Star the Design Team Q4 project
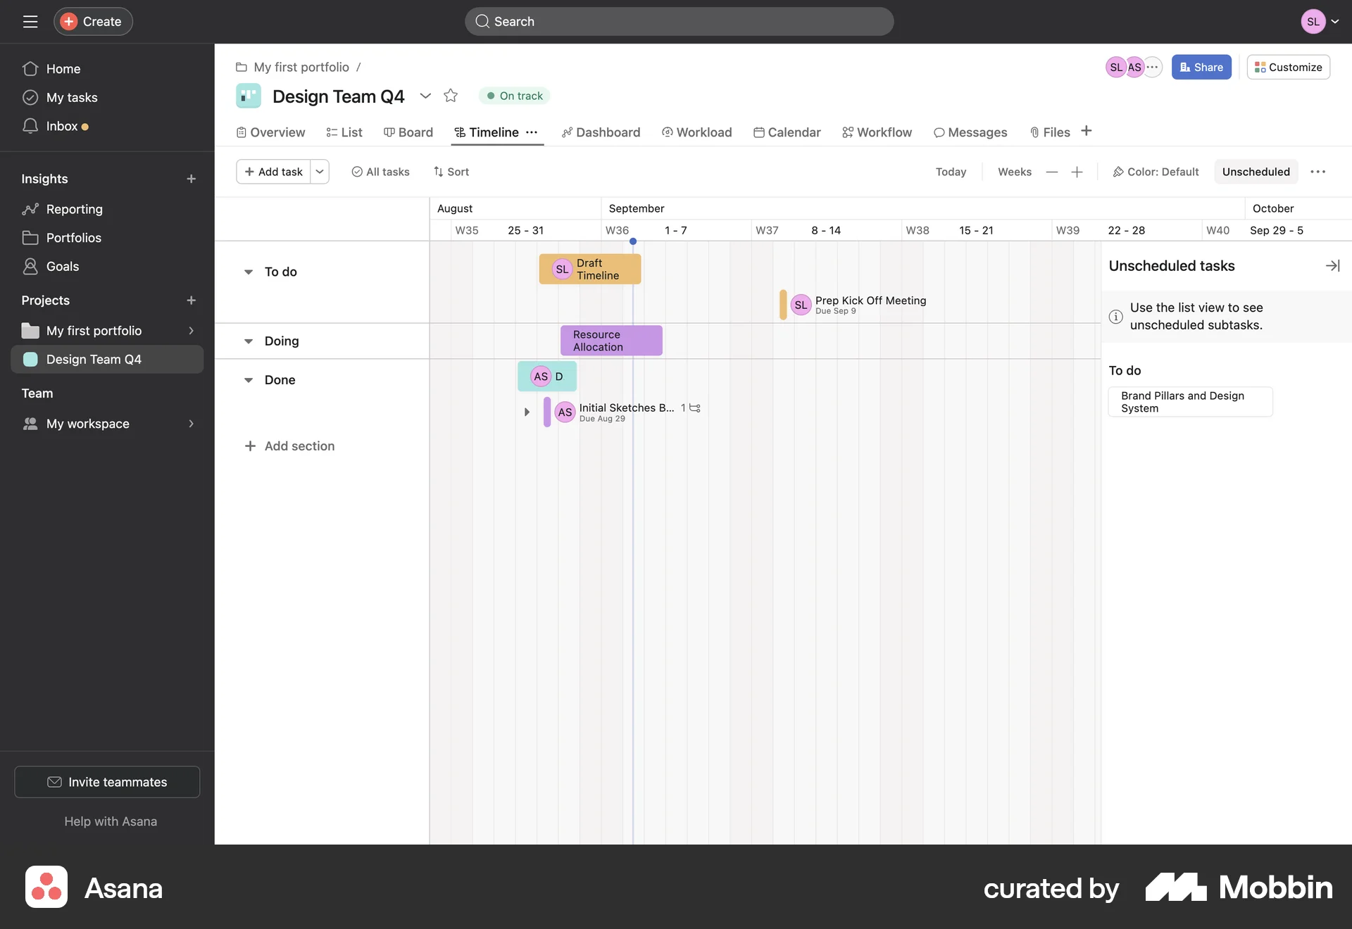This screenshot has height=929, width=1352. click(x=451, y=96)
